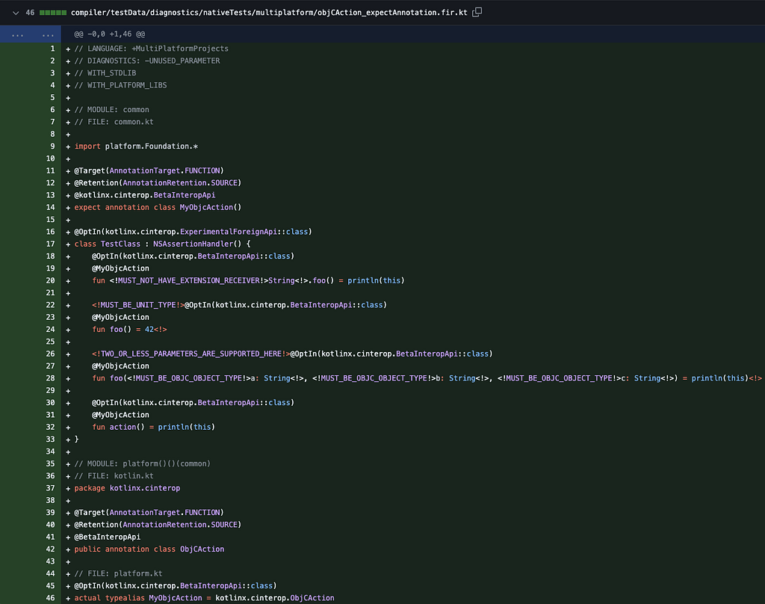
Task: Click the text 'import platform.Foundation.*'
Action: click(136, 147)
